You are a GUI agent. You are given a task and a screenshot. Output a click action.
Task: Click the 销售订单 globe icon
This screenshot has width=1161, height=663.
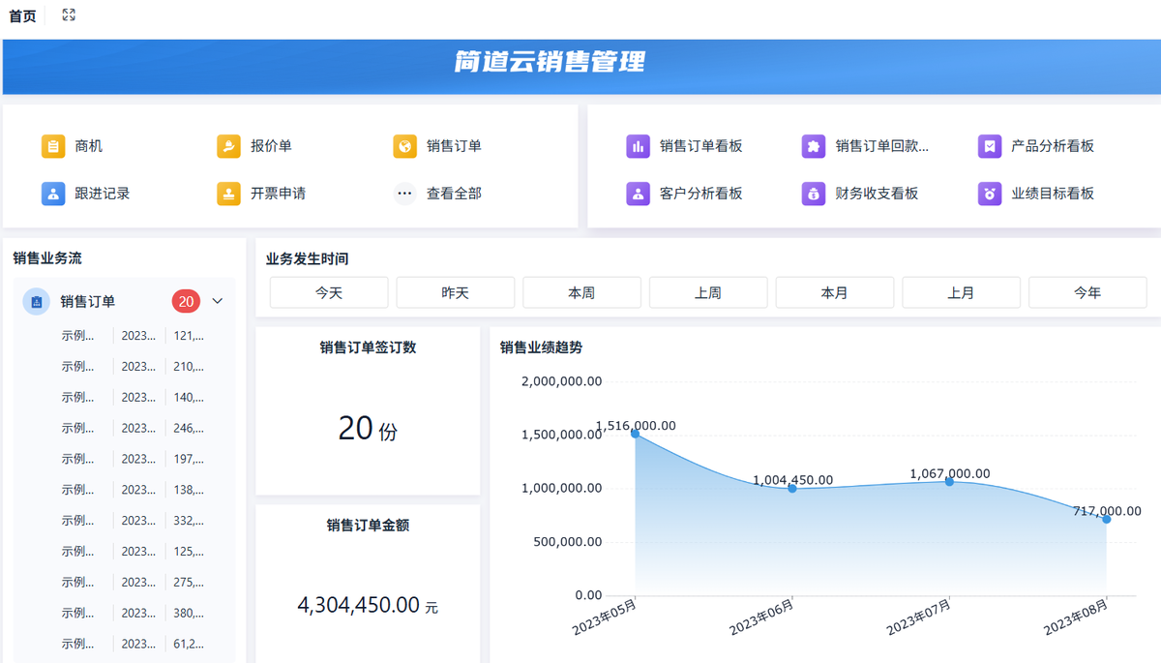[404, 146]
